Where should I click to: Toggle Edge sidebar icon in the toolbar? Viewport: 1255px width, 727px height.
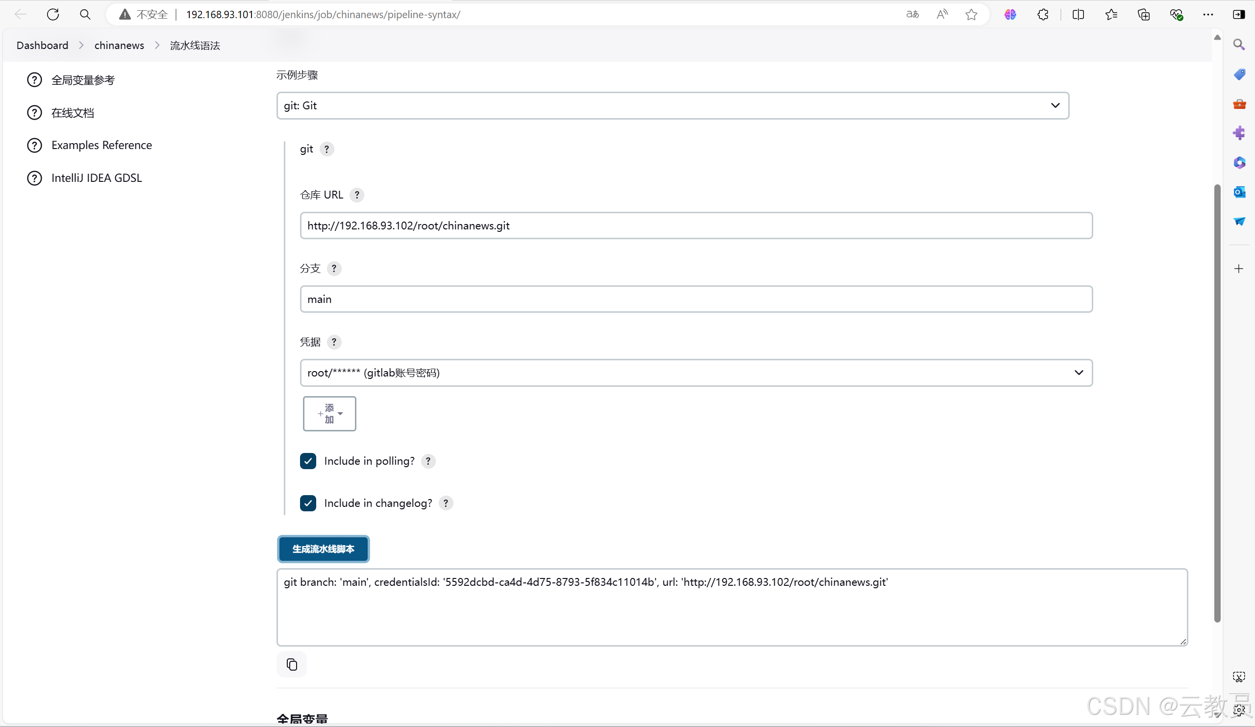coord(1239,14)
